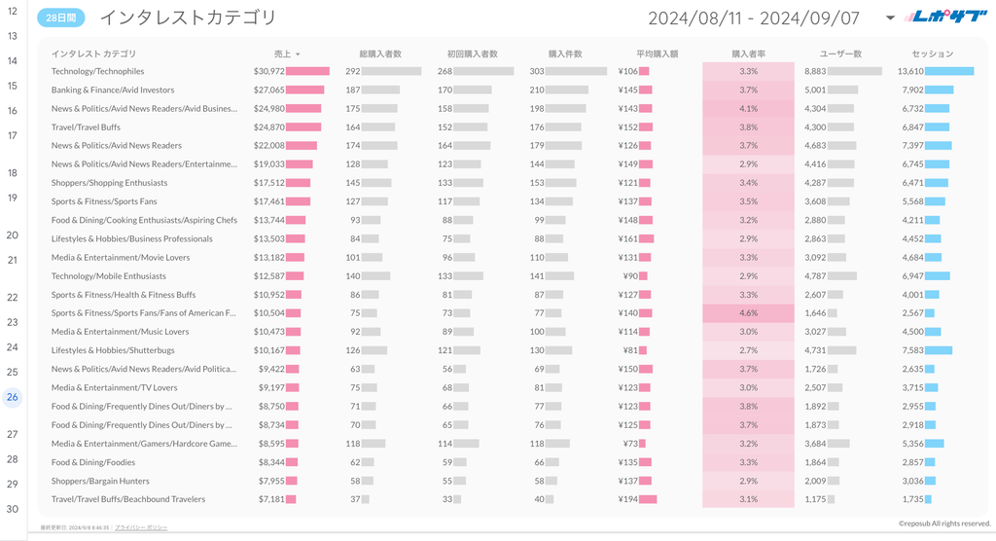Click the ユーザー数 column header
Screen dimensions: 996x541
(x=839, y=54)
